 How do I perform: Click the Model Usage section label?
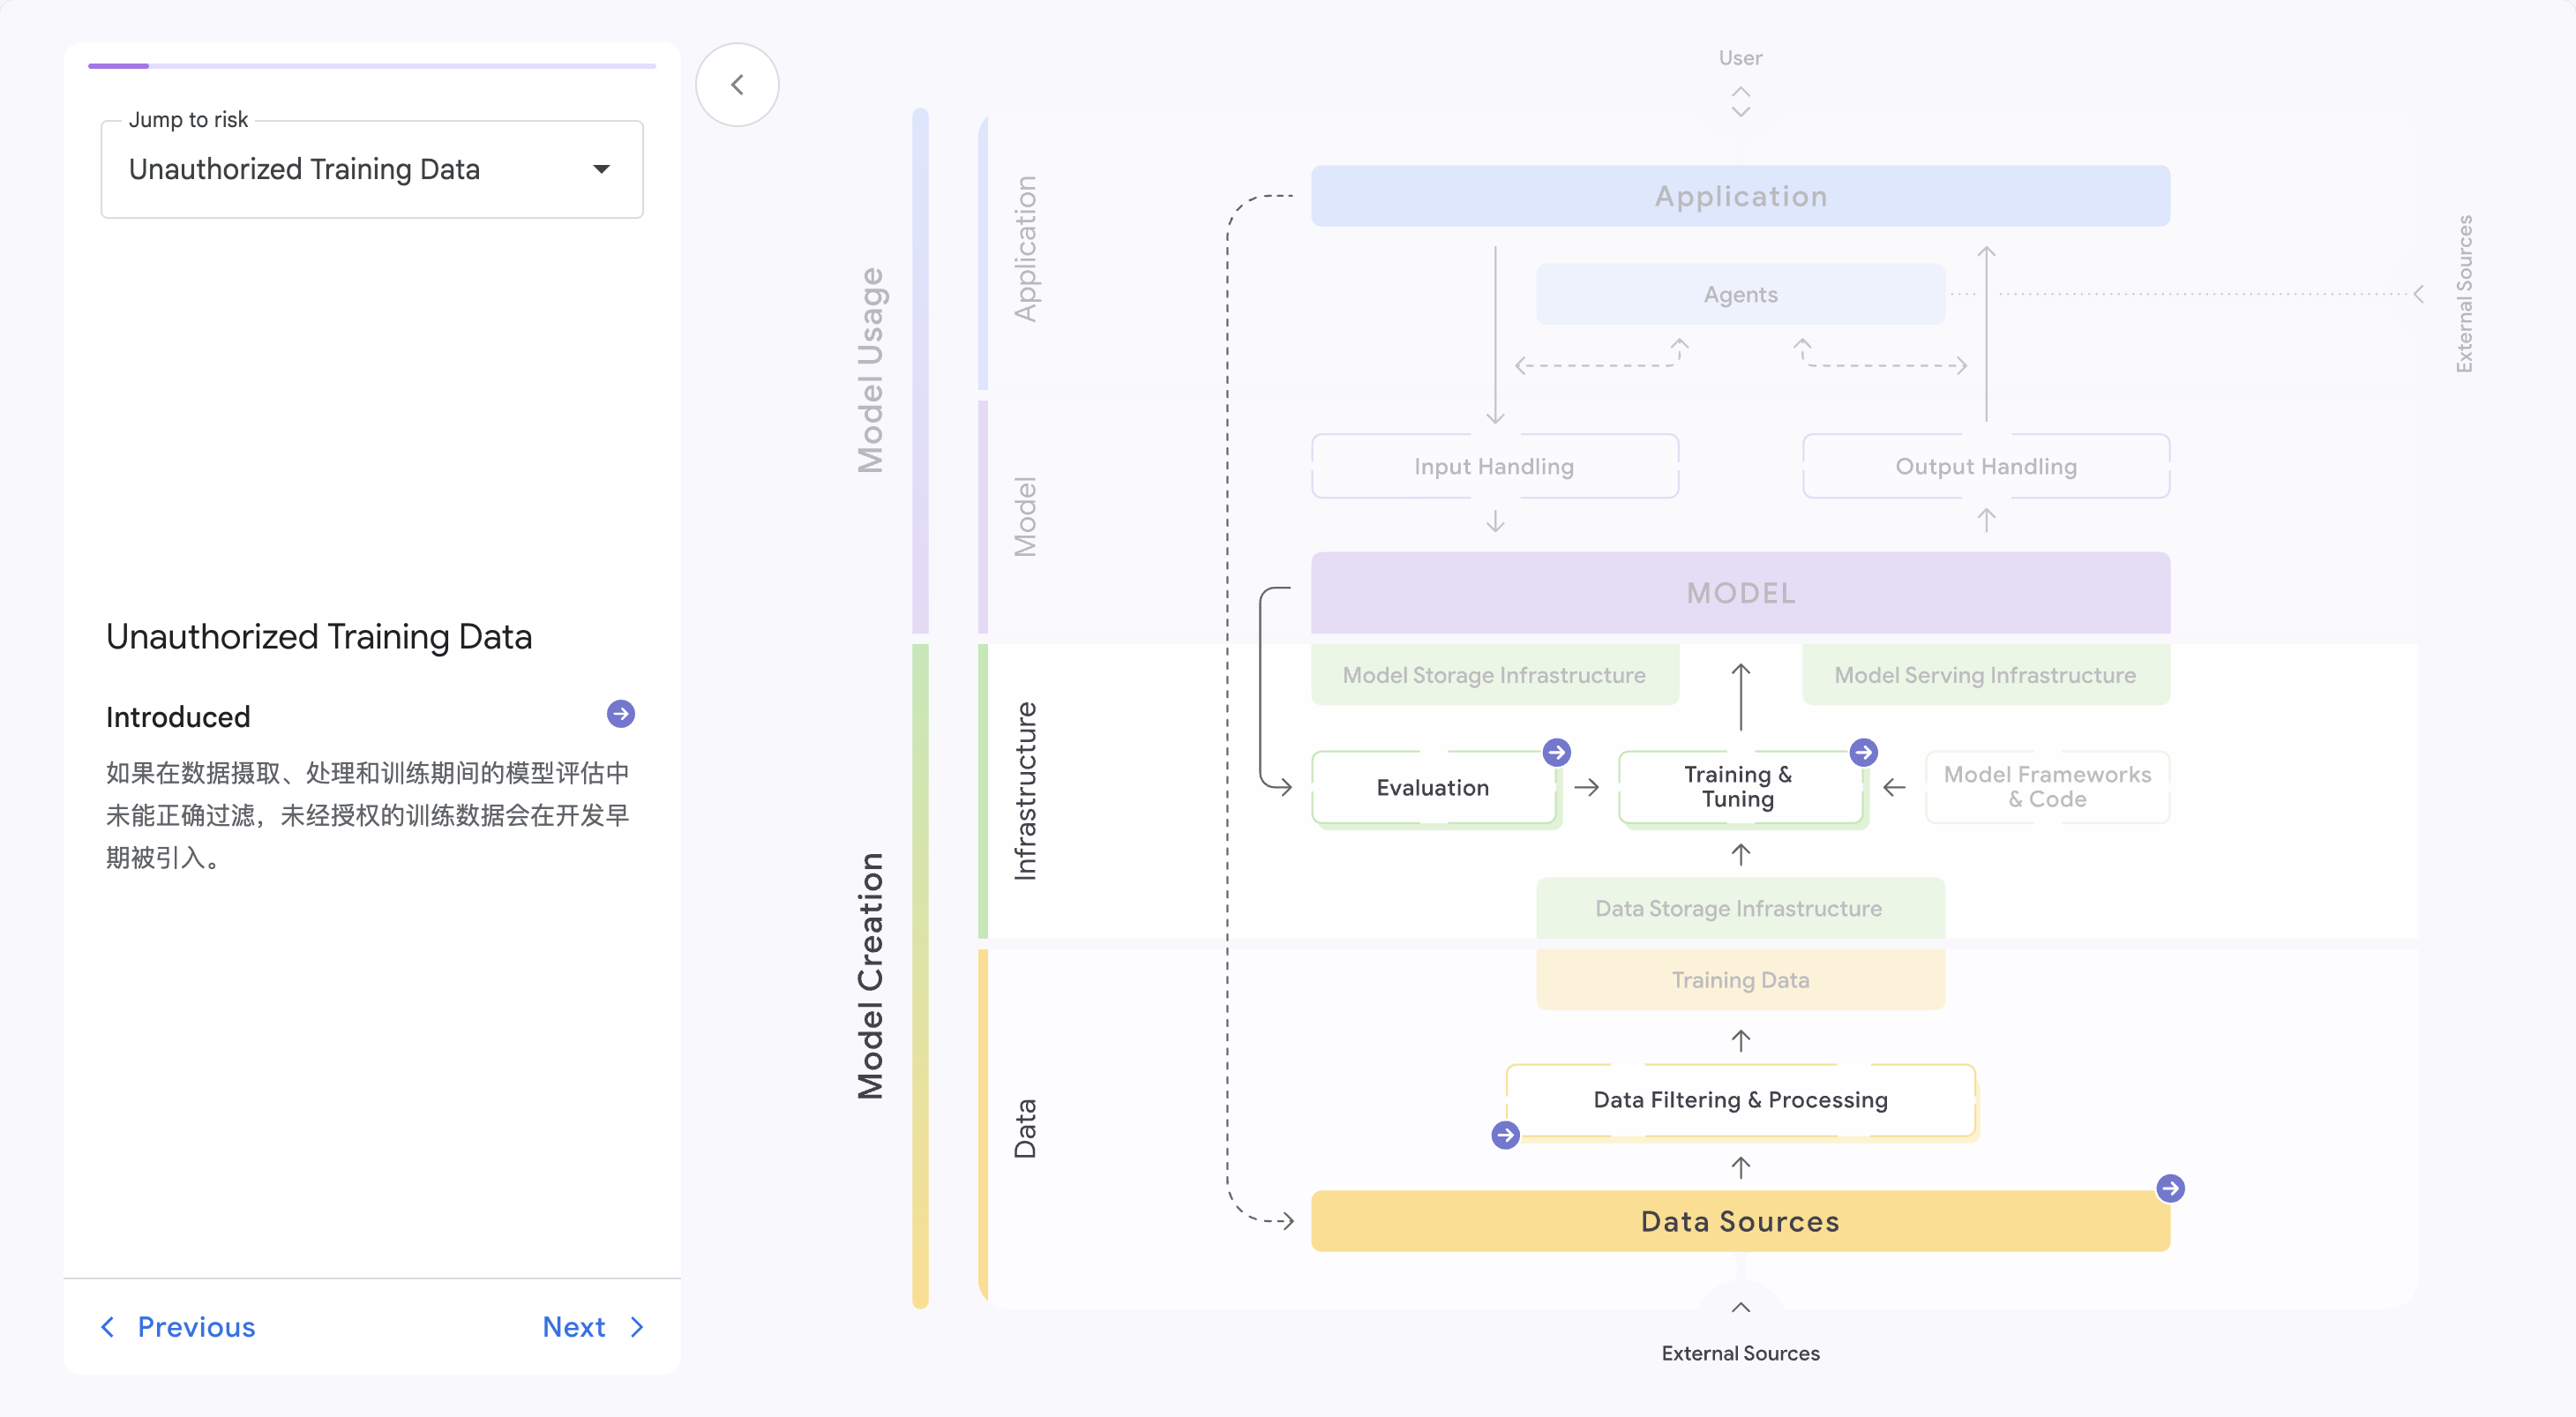(870, 370)
